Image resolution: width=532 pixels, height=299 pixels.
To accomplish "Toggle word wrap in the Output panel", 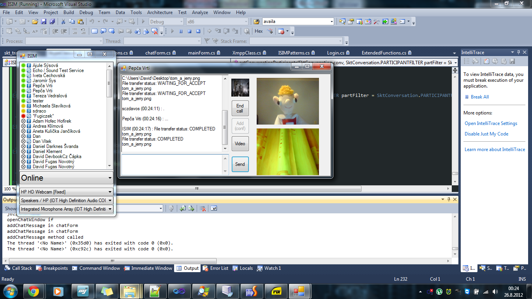I will (214, 209).
